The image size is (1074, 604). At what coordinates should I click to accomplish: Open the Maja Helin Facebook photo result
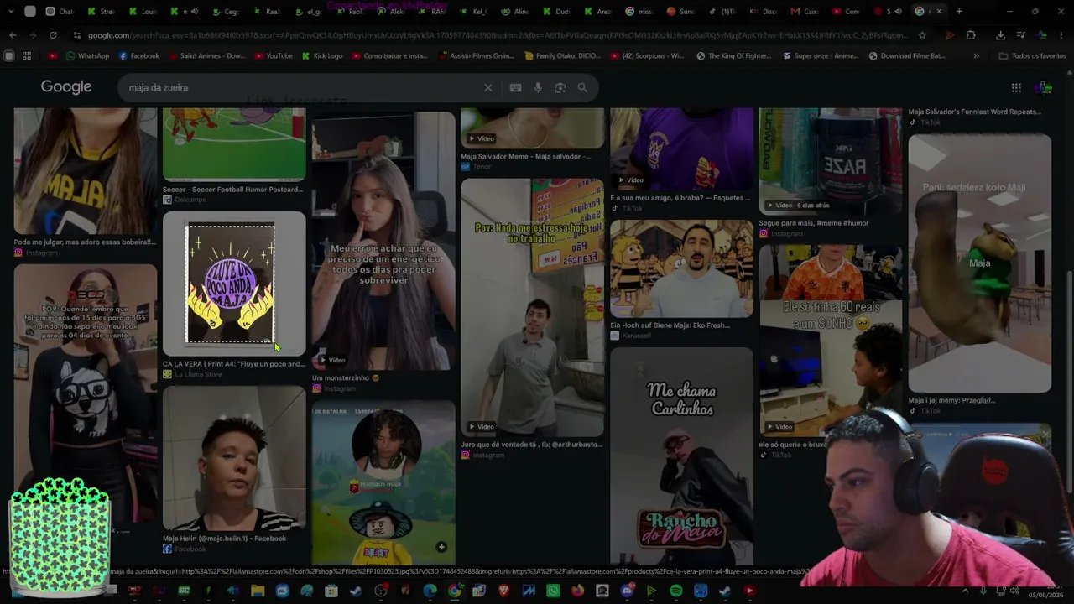(234, 457)
